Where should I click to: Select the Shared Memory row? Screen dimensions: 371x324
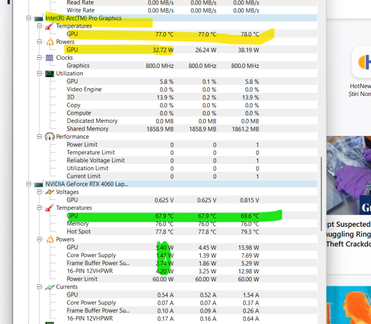87,129
